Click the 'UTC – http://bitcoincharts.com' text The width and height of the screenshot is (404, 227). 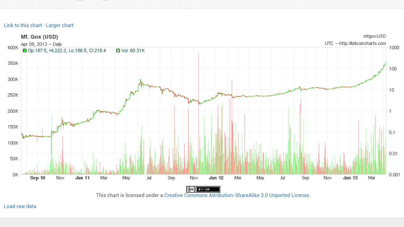355,43
